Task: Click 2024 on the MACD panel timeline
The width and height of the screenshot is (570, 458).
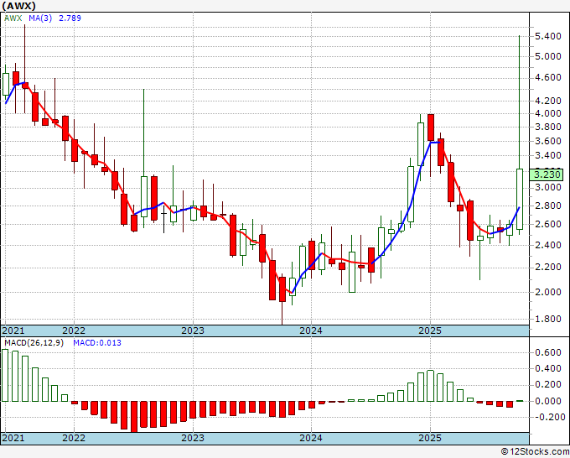Action: [x=311, y=438]
